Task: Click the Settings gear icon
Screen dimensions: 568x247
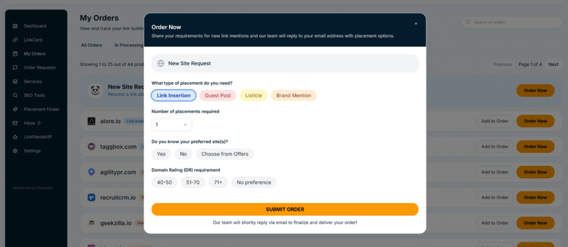Action: [15, 151]
